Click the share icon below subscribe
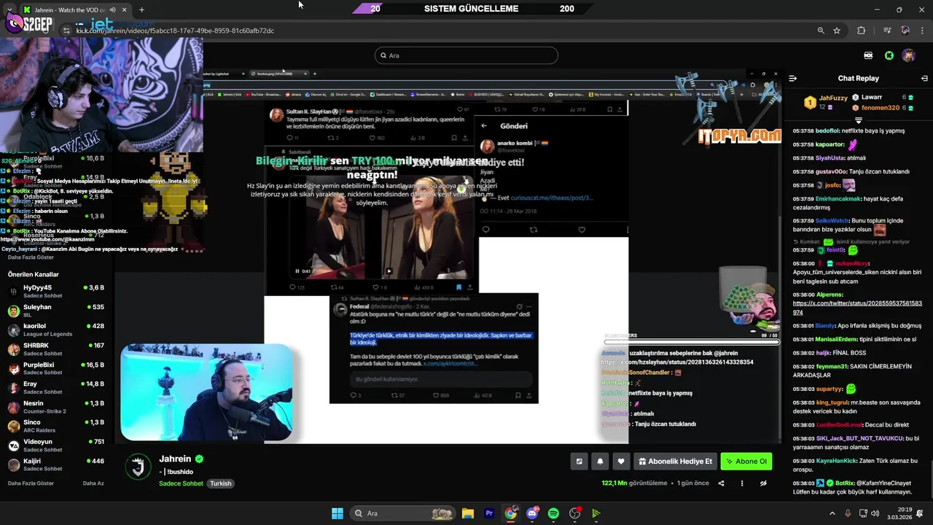The width and height of the screenshot is (933, 525). pos(722,483)
